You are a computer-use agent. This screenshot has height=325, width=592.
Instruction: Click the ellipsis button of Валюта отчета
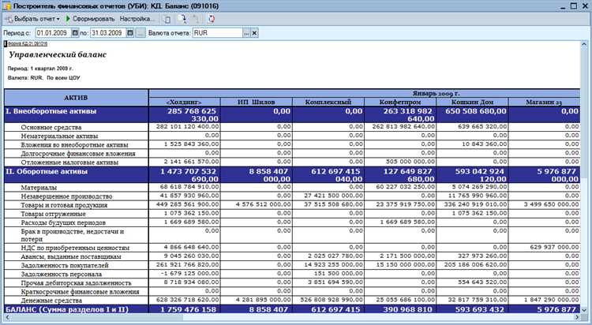tap(246, 33)
